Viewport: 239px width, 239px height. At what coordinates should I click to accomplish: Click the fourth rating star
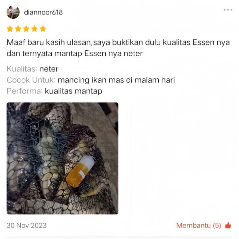tap(35, 29)
